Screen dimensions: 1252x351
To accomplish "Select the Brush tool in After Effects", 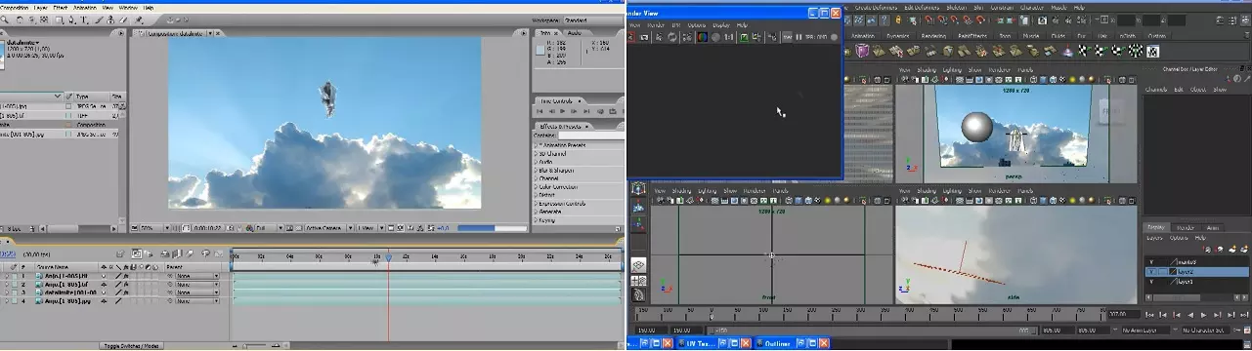I will 99,19.
